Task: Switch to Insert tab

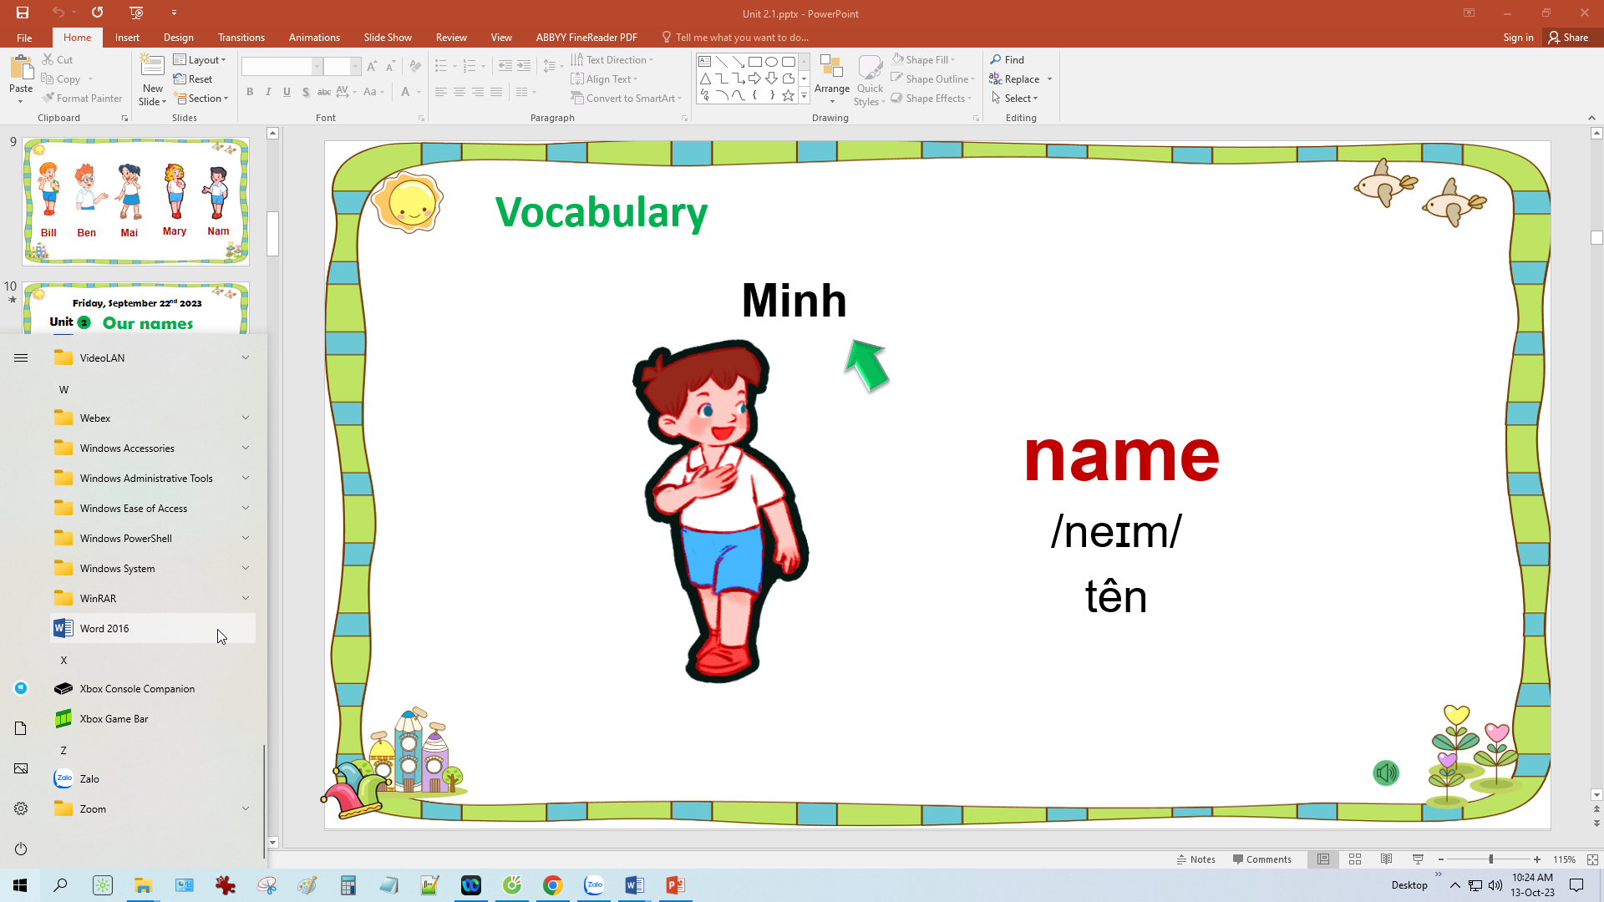Action: coord(127,38)
